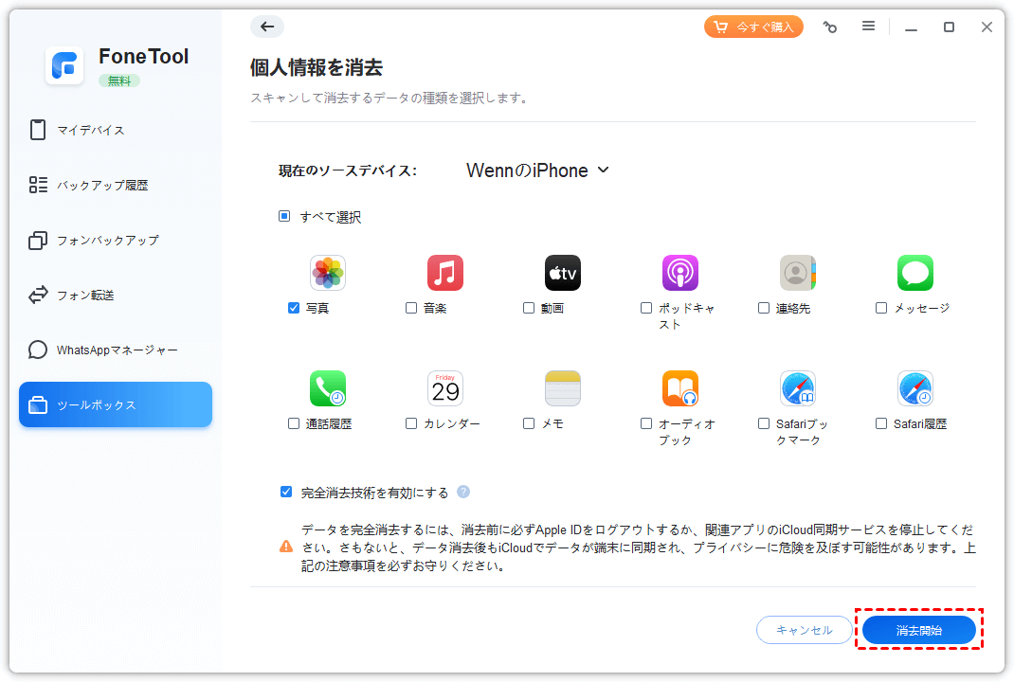Click the Apple TV videos icon
This screenshot has height=682, width=1014.
[563, 273]
